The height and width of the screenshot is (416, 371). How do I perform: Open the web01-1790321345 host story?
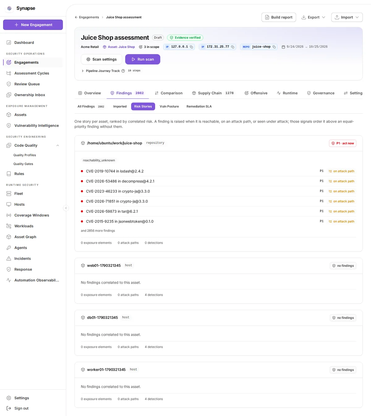pos(104,266)
